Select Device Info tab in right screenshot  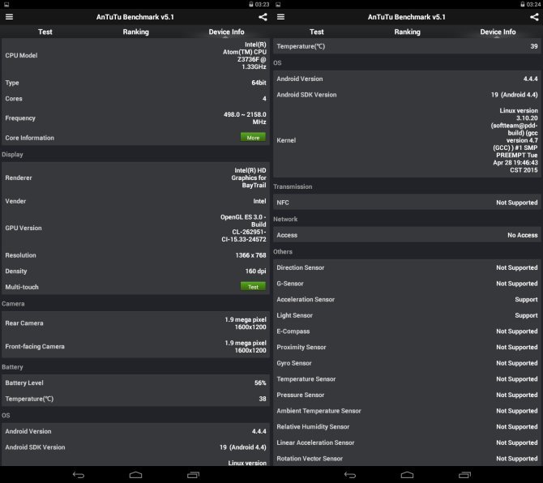498,32
